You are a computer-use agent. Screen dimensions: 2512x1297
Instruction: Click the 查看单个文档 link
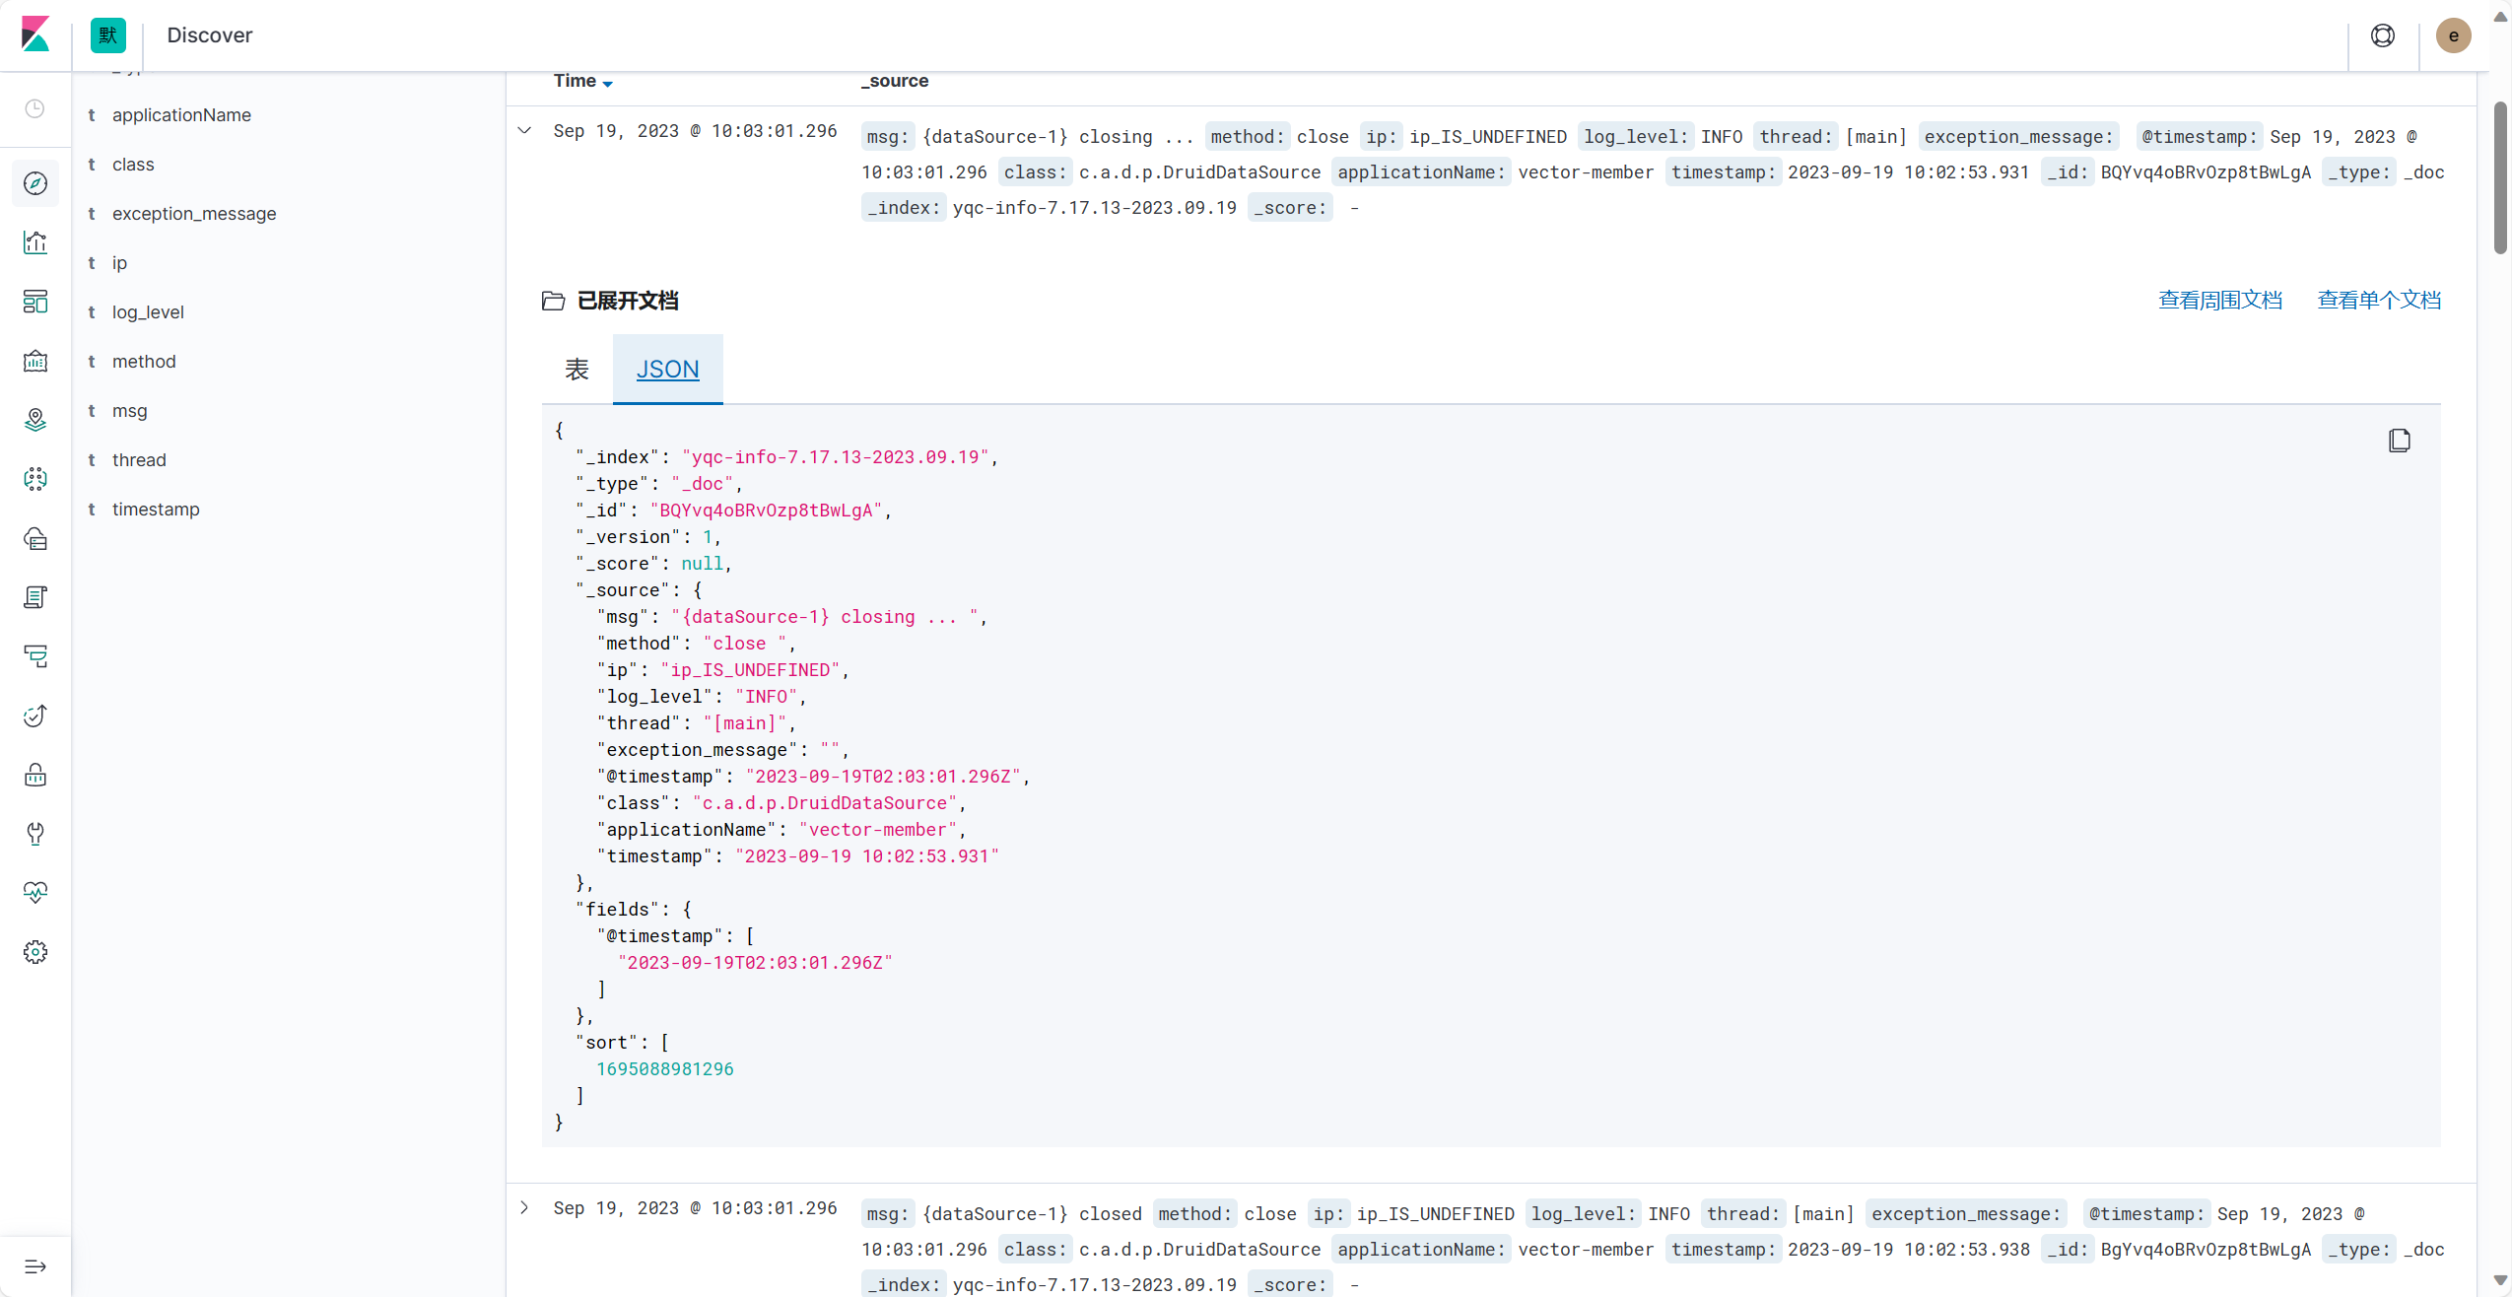[x=2378, y=301]
